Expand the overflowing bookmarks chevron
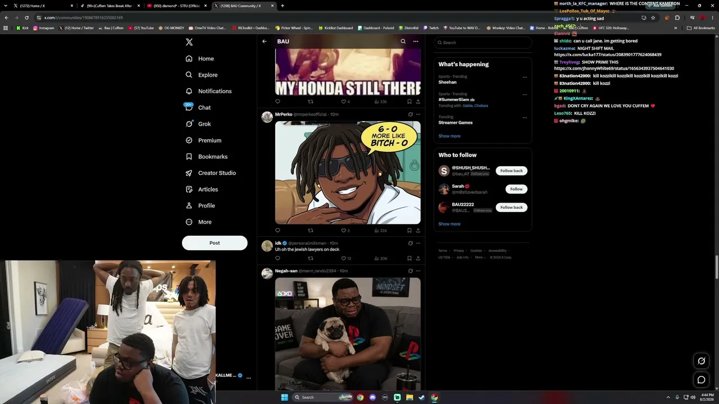This screenshot has width=719, height=404. (x=675, y=28)
